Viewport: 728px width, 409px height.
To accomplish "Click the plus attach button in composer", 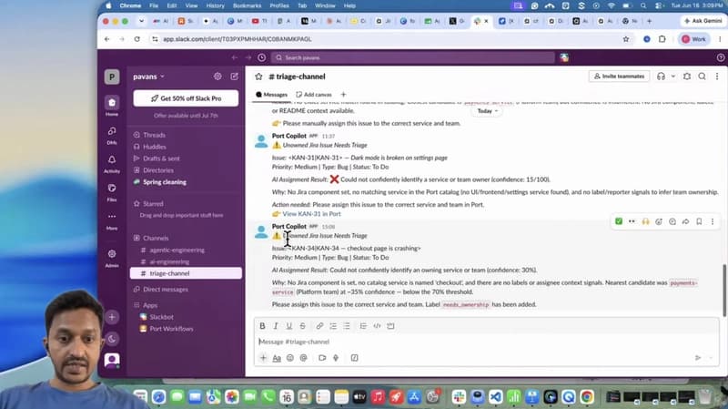I will pyautogui.click(x=263, y=358).
